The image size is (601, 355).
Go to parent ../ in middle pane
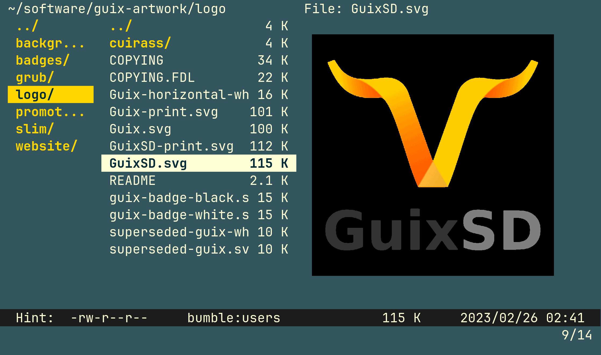pyautogui.click(x=121, y=26)
